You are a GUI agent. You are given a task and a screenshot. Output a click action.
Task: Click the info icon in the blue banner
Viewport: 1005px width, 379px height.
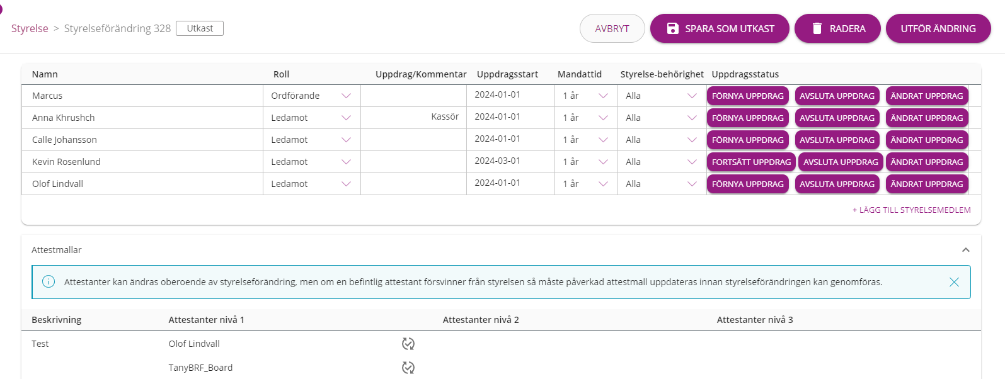49,281
